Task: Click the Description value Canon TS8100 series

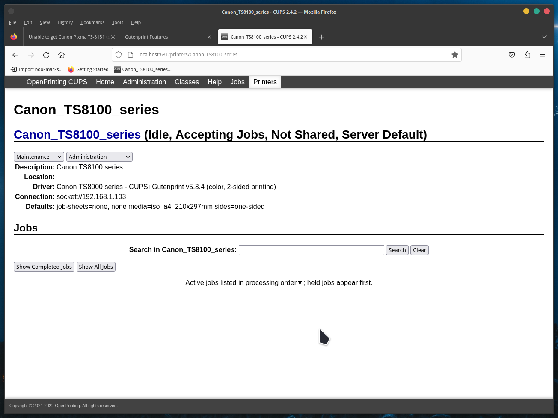Action: (89, 167)
